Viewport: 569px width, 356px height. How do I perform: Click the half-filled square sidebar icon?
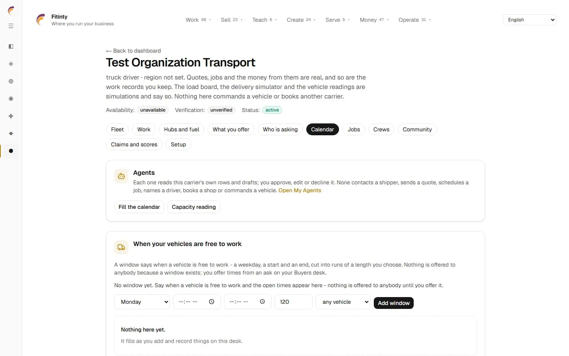click(x=11, y=47)
